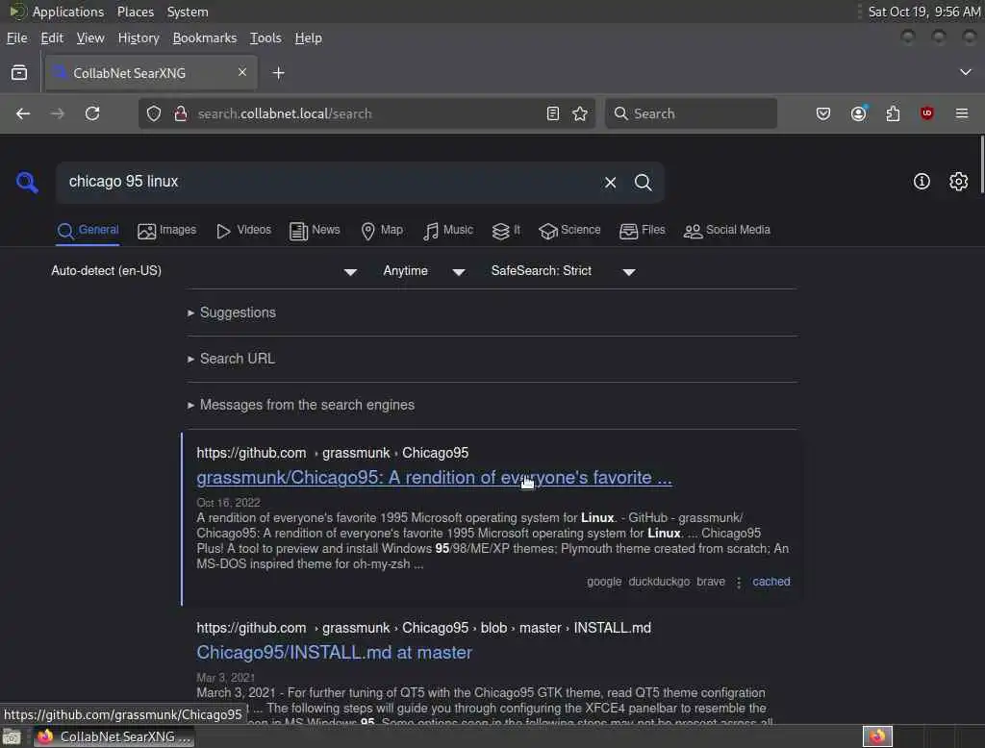Open the grassmunk/Chicago95 result link
This screenshot has width=985, height=748.
pos(434,478)
